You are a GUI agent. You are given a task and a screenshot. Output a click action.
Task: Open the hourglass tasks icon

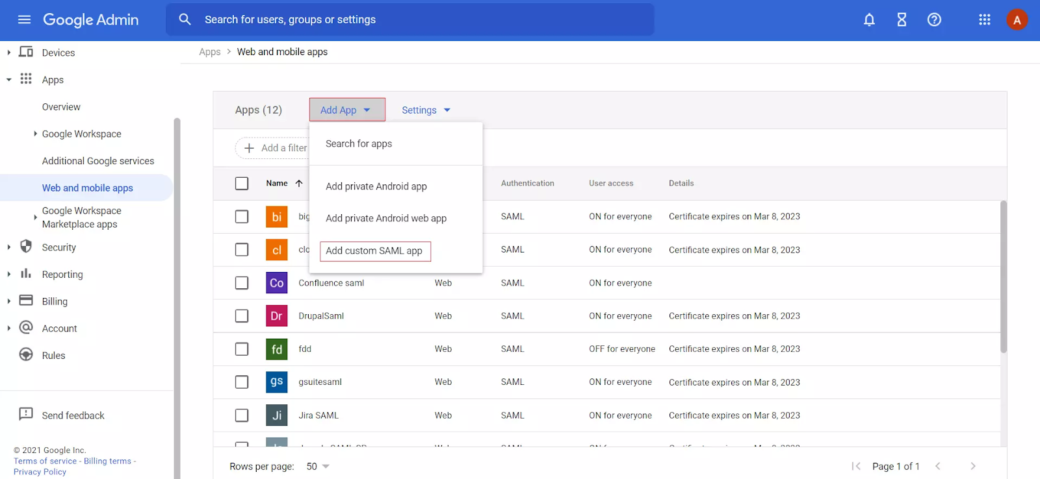click(x=902, y=20)
